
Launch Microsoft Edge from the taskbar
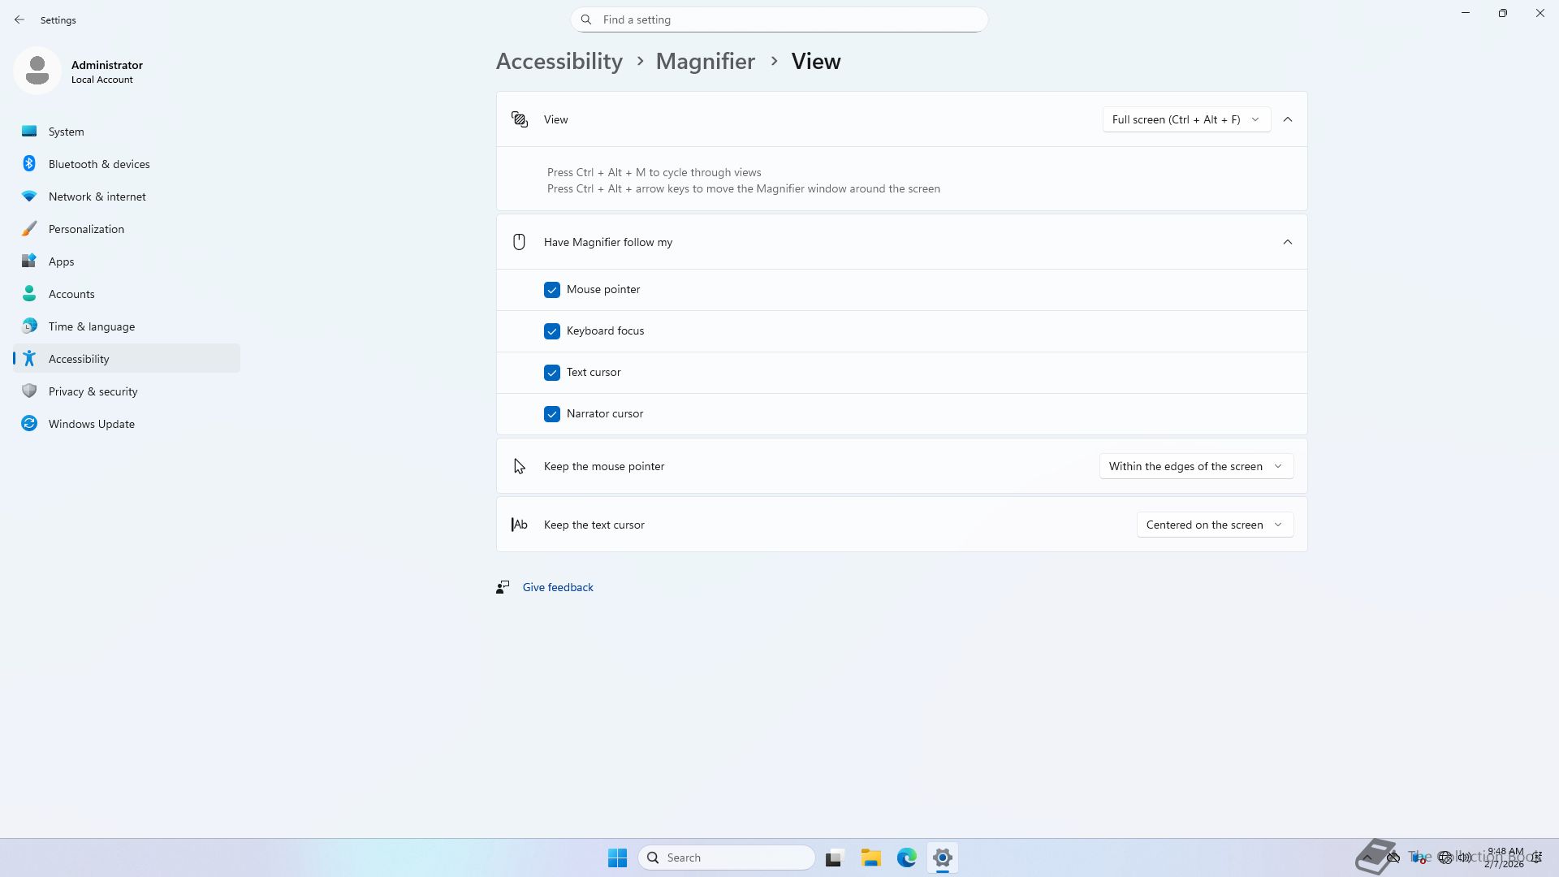point(906,858)
